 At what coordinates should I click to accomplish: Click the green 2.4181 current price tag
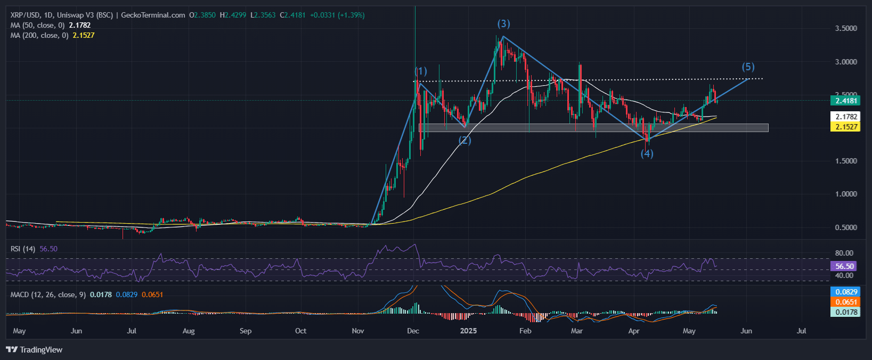click(x=845, y=101)
